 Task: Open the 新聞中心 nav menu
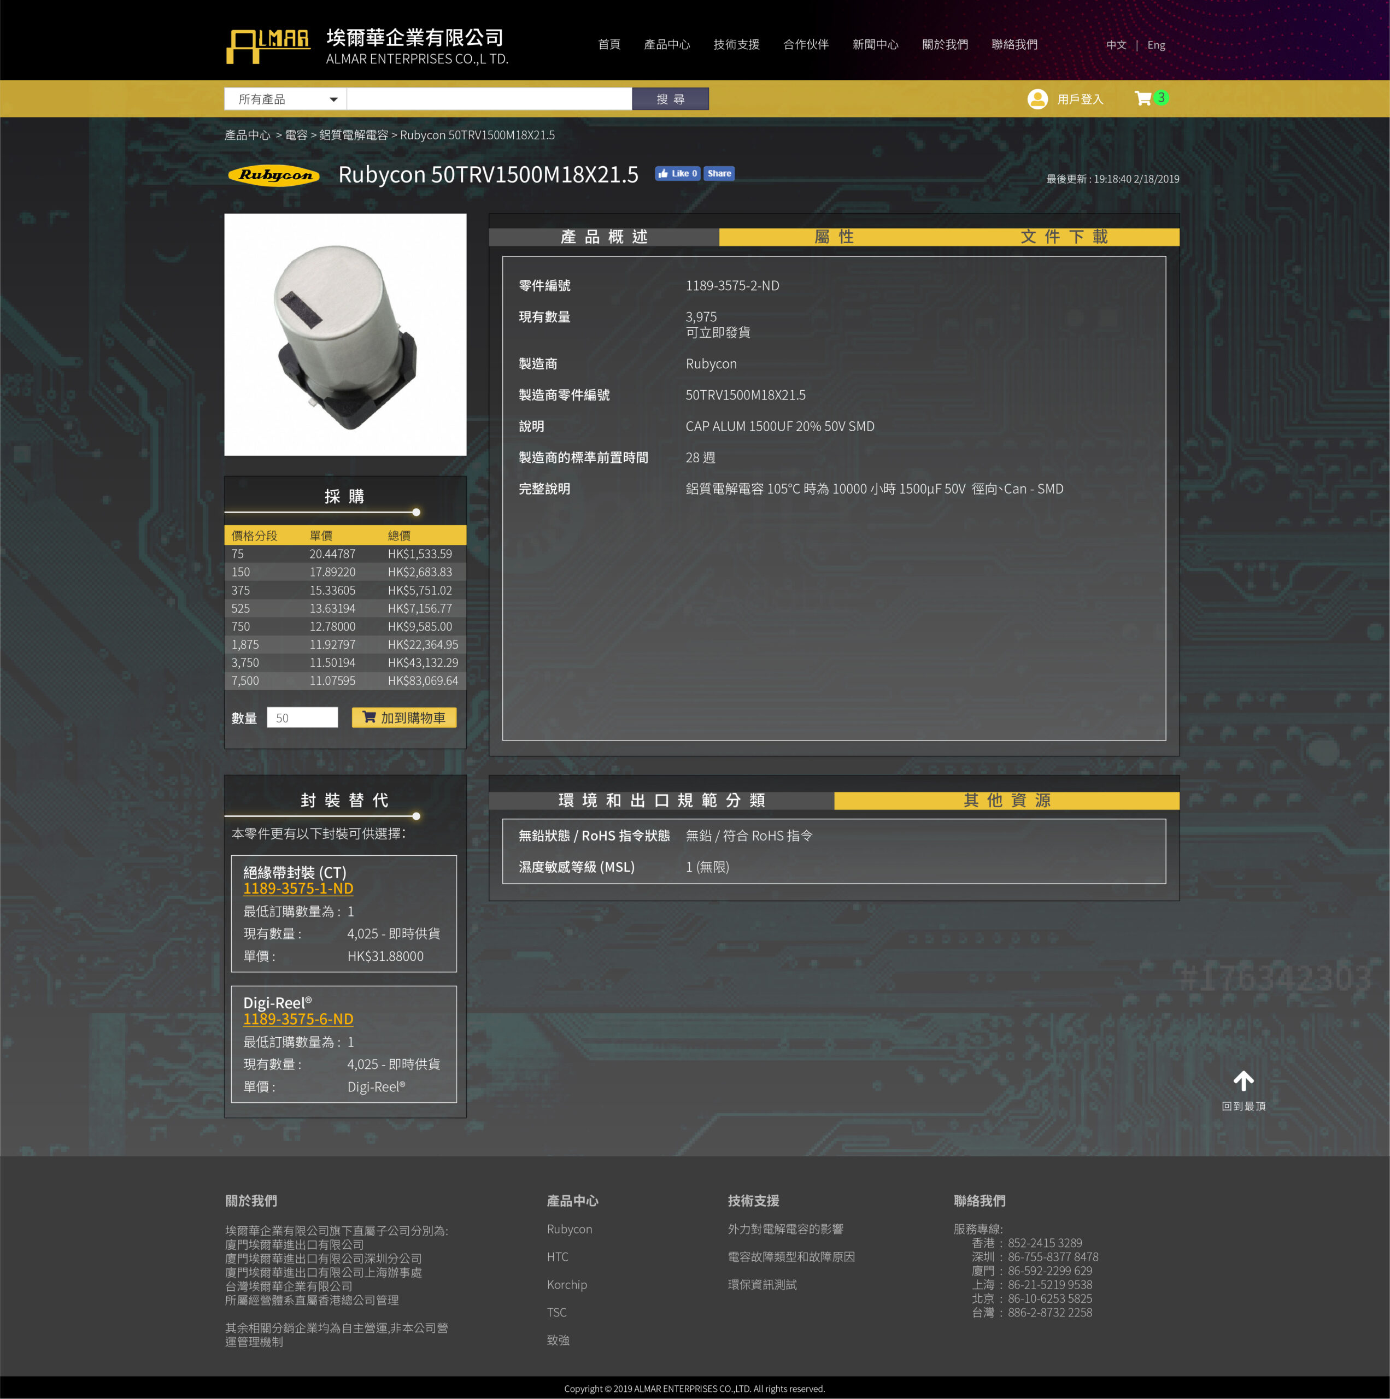(x=876, y=45)
